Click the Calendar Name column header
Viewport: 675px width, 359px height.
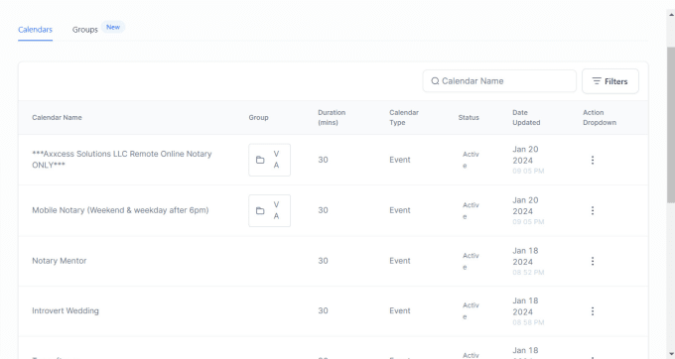pyautogui.click(x=57, y=117)
